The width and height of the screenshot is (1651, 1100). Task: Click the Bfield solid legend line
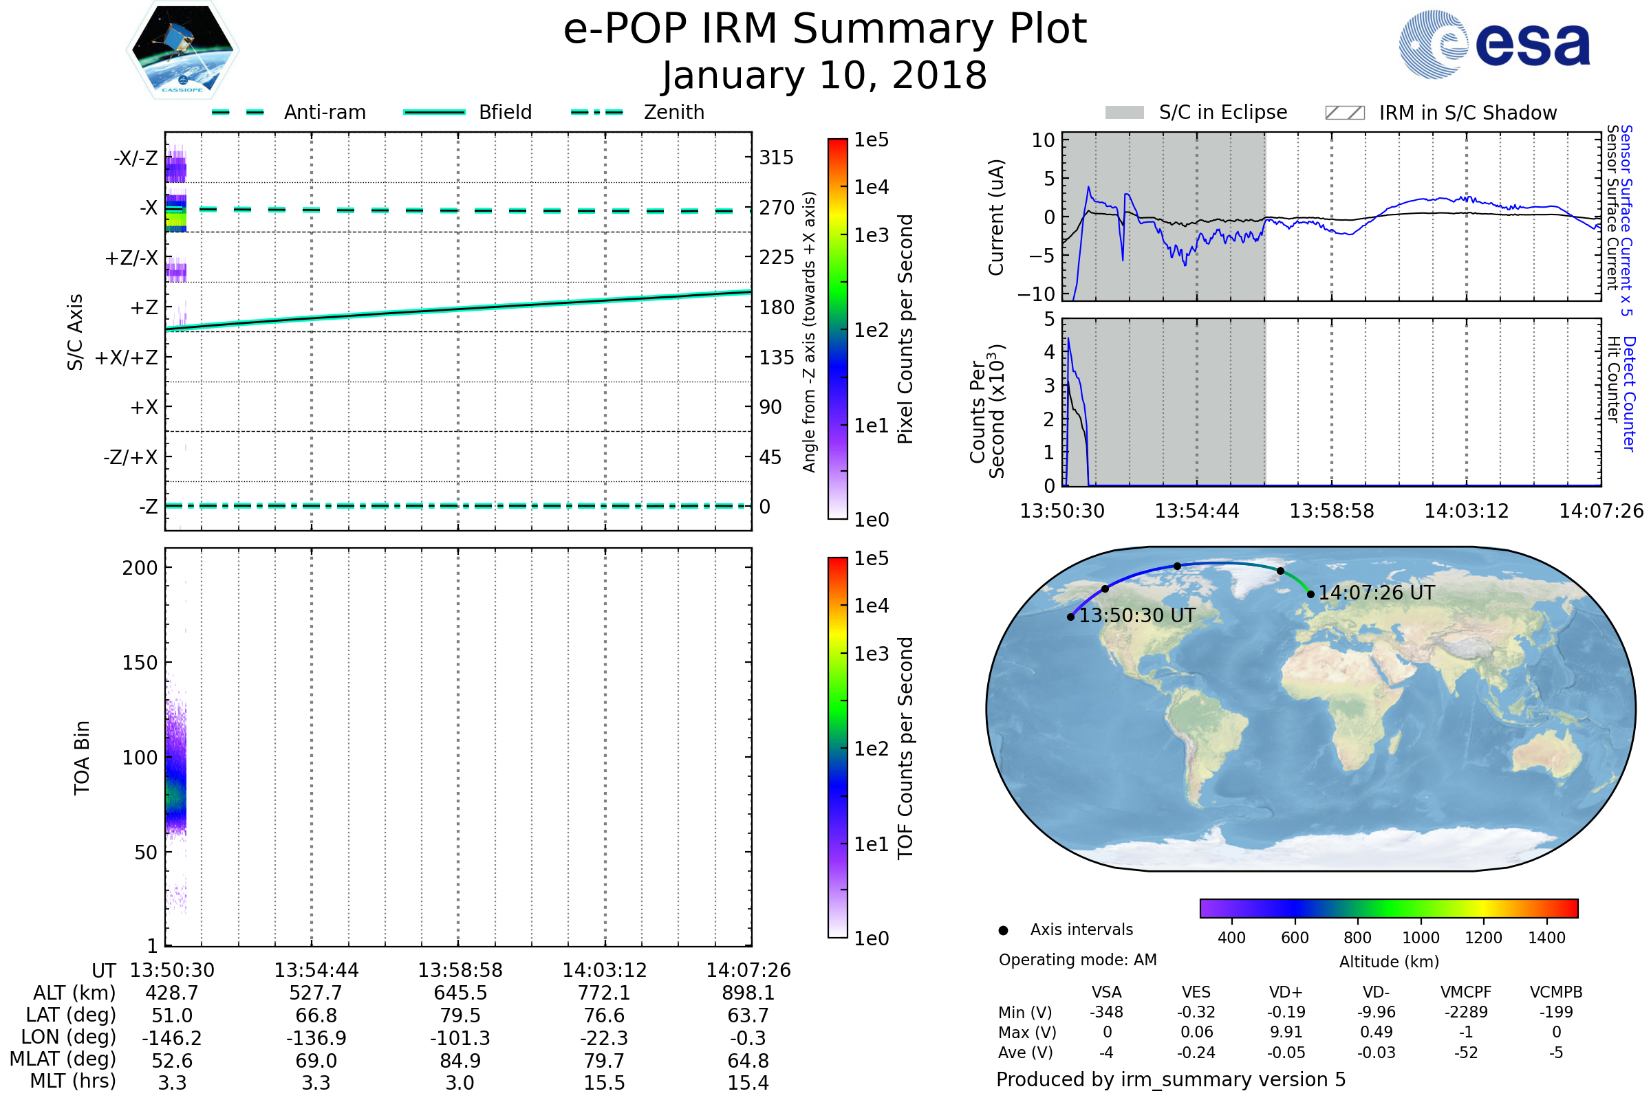tap(434, 112)
